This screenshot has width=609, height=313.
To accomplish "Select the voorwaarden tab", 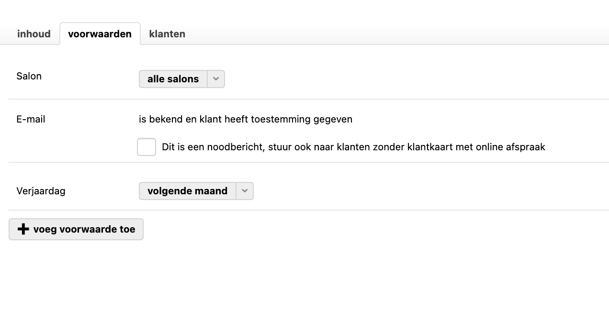I will pyautogui.click(x=100, y=34).
